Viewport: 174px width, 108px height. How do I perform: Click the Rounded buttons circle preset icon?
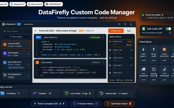154,69
